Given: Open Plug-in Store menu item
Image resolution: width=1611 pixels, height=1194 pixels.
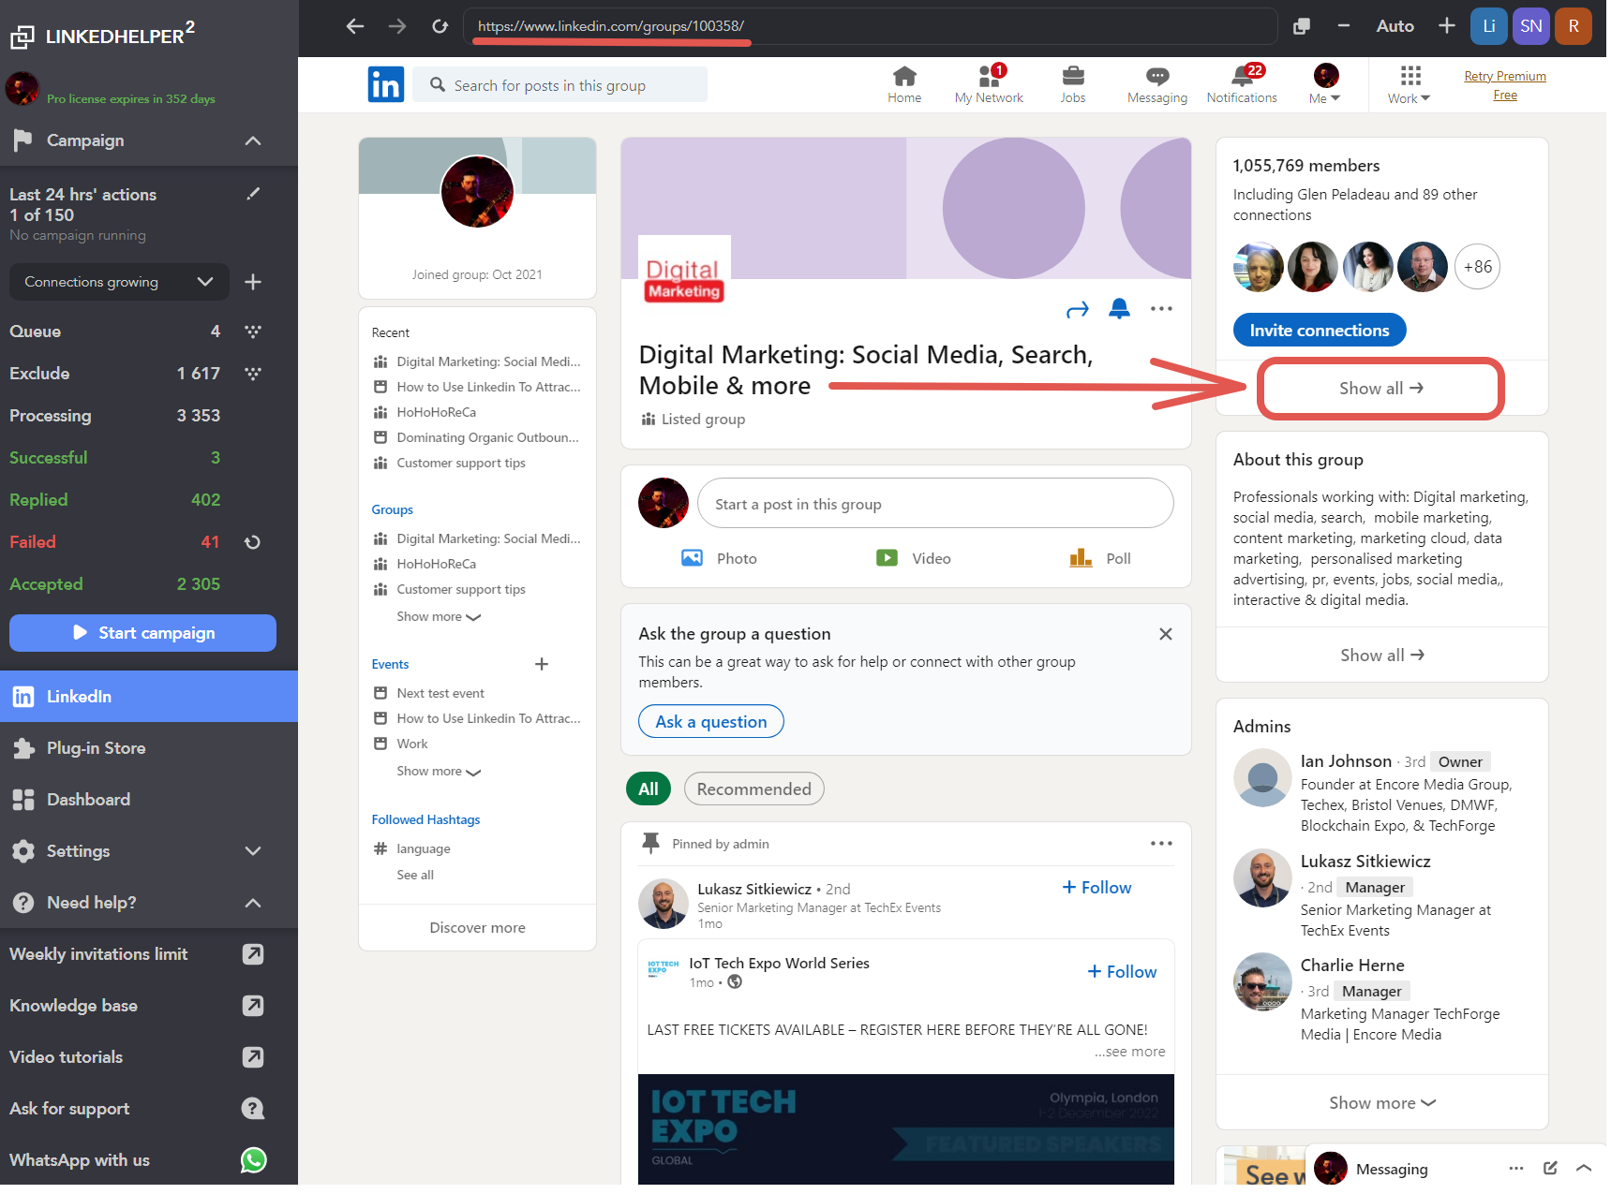Looking at the screenshot, I should (x=96, y=748).
